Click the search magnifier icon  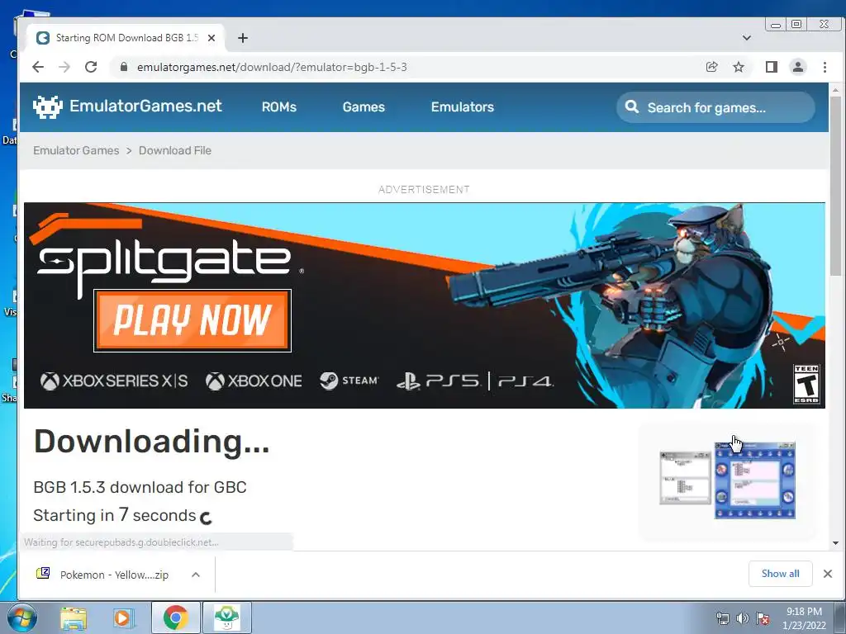(x=632, y=106)
